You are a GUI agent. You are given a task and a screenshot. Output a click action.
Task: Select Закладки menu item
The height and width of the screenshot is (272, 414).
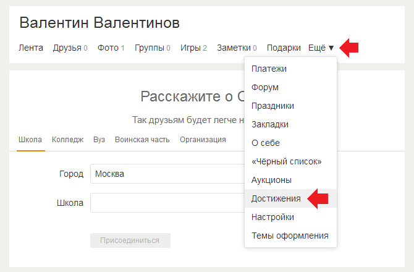pos(270,124)
